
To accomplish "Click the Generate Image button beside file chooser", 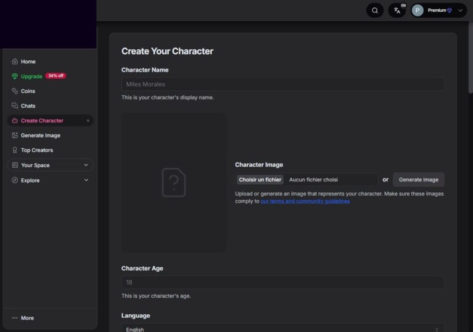I will [418, 180].
